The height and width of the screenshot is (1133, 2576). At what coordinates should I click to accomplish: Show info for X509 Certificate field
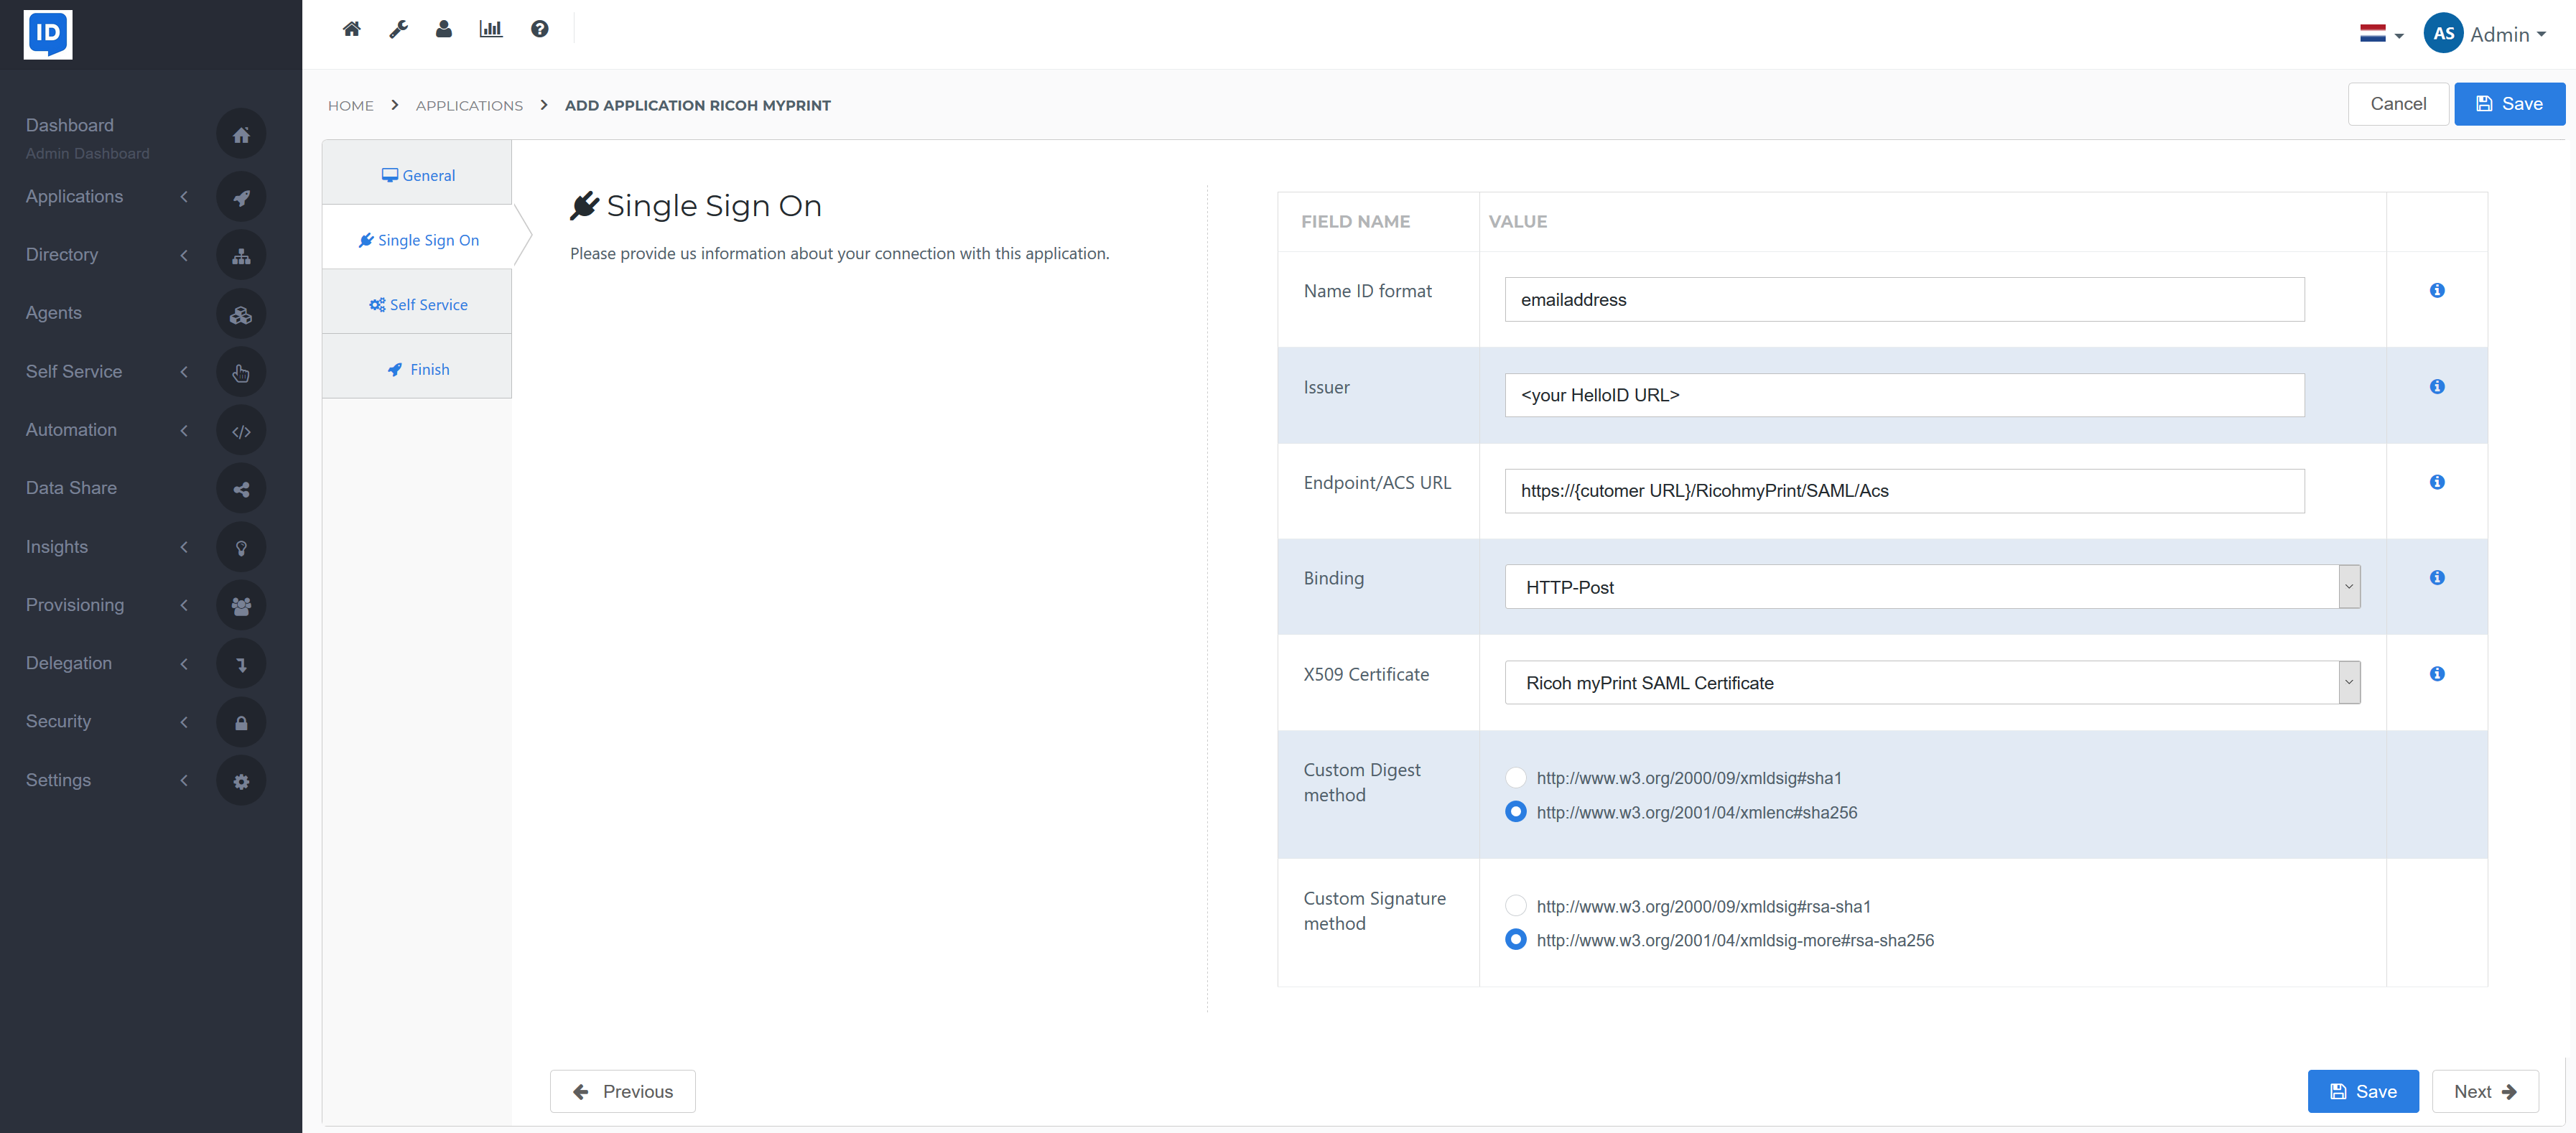point(2437,673)
